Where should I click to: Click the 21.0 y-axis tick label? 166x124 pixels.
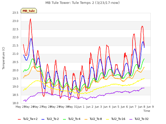click(16, 54)
